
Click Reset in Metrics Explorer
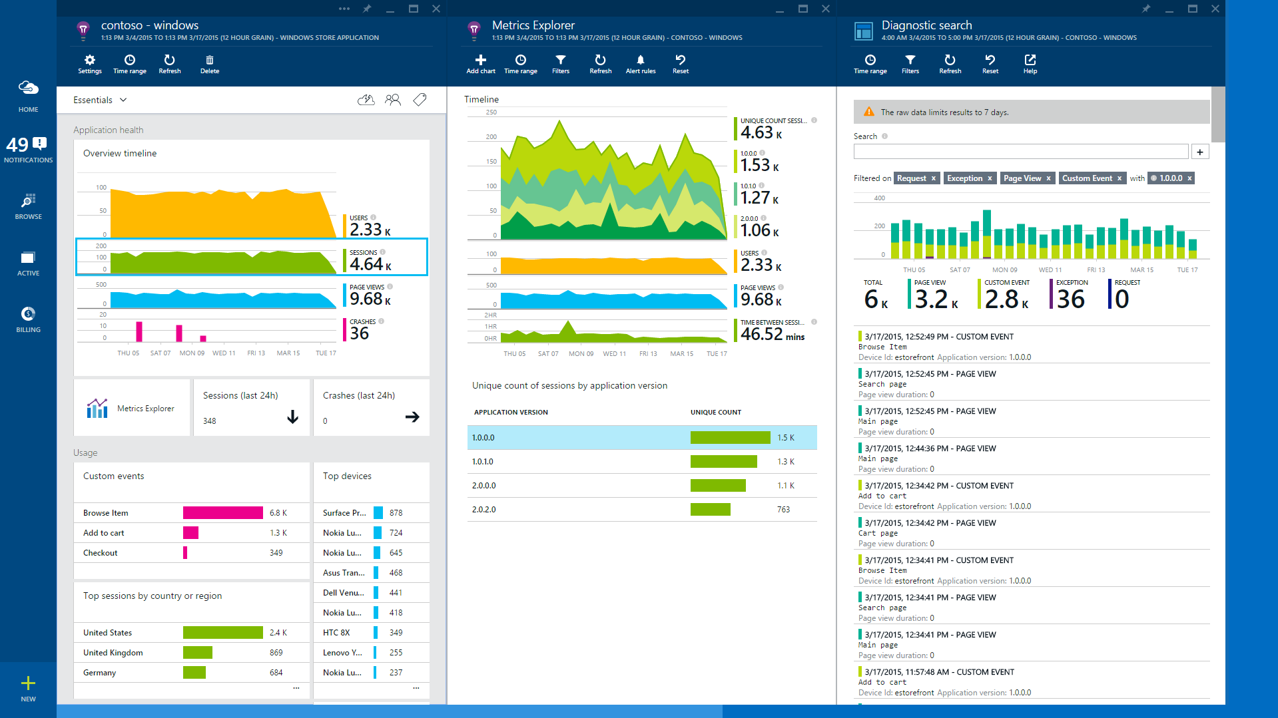tap(680, 64)
